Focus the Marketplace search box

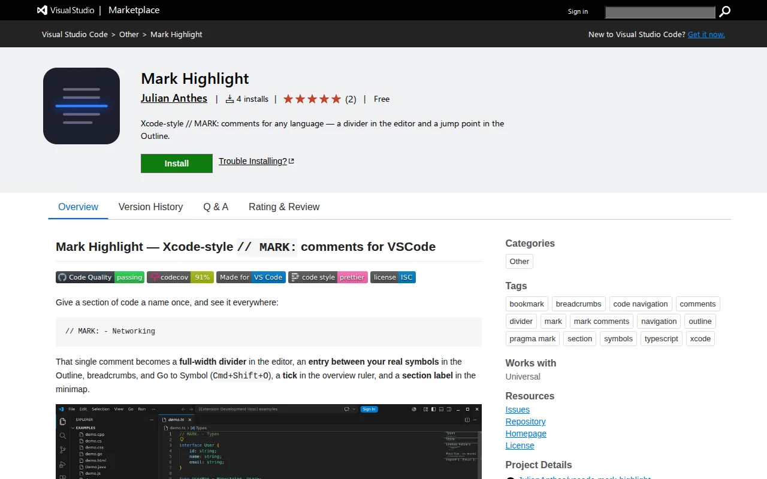coord(660,12)
